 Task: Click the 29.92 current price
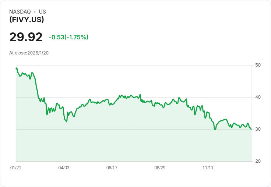click(26, 37)
